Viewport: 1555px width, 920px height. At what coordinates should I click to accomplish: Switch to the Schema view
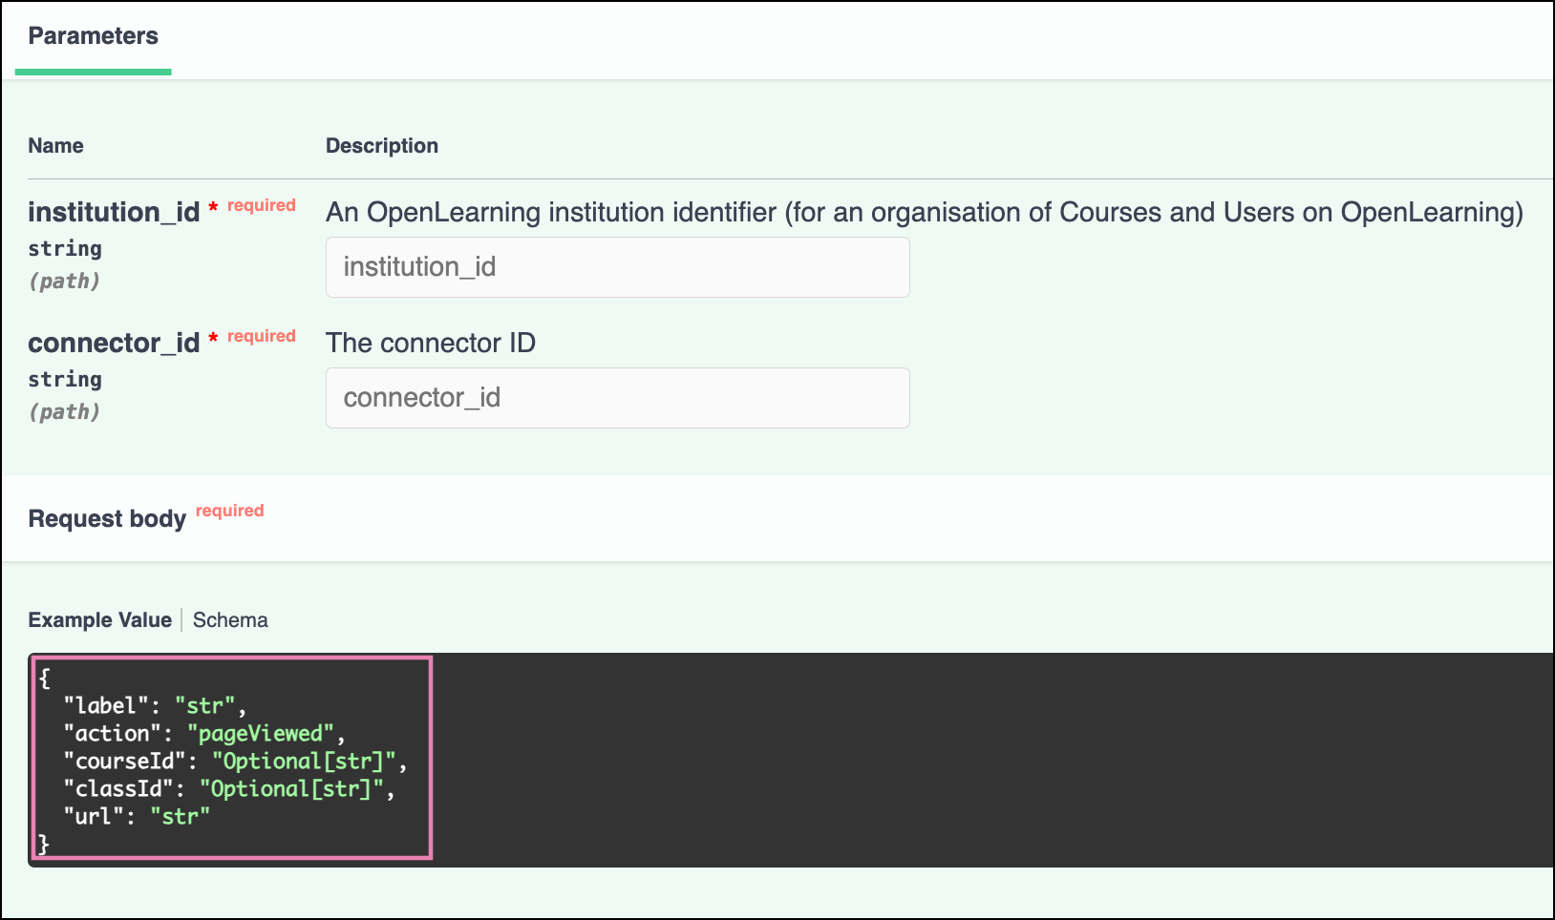coord(230,620)
